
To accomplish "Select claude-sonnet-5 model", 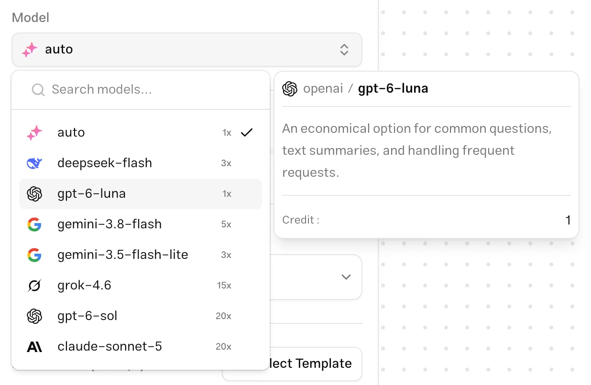I will pyautogui.click(x=141, y=346).
